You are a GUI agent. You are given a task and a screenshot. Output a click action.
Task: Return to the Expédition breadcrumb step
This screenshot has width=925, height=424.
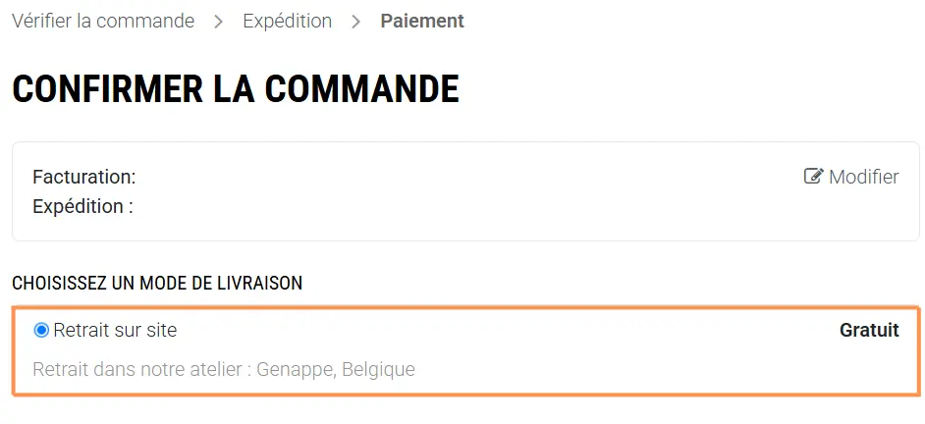click(x=287, y=21)
